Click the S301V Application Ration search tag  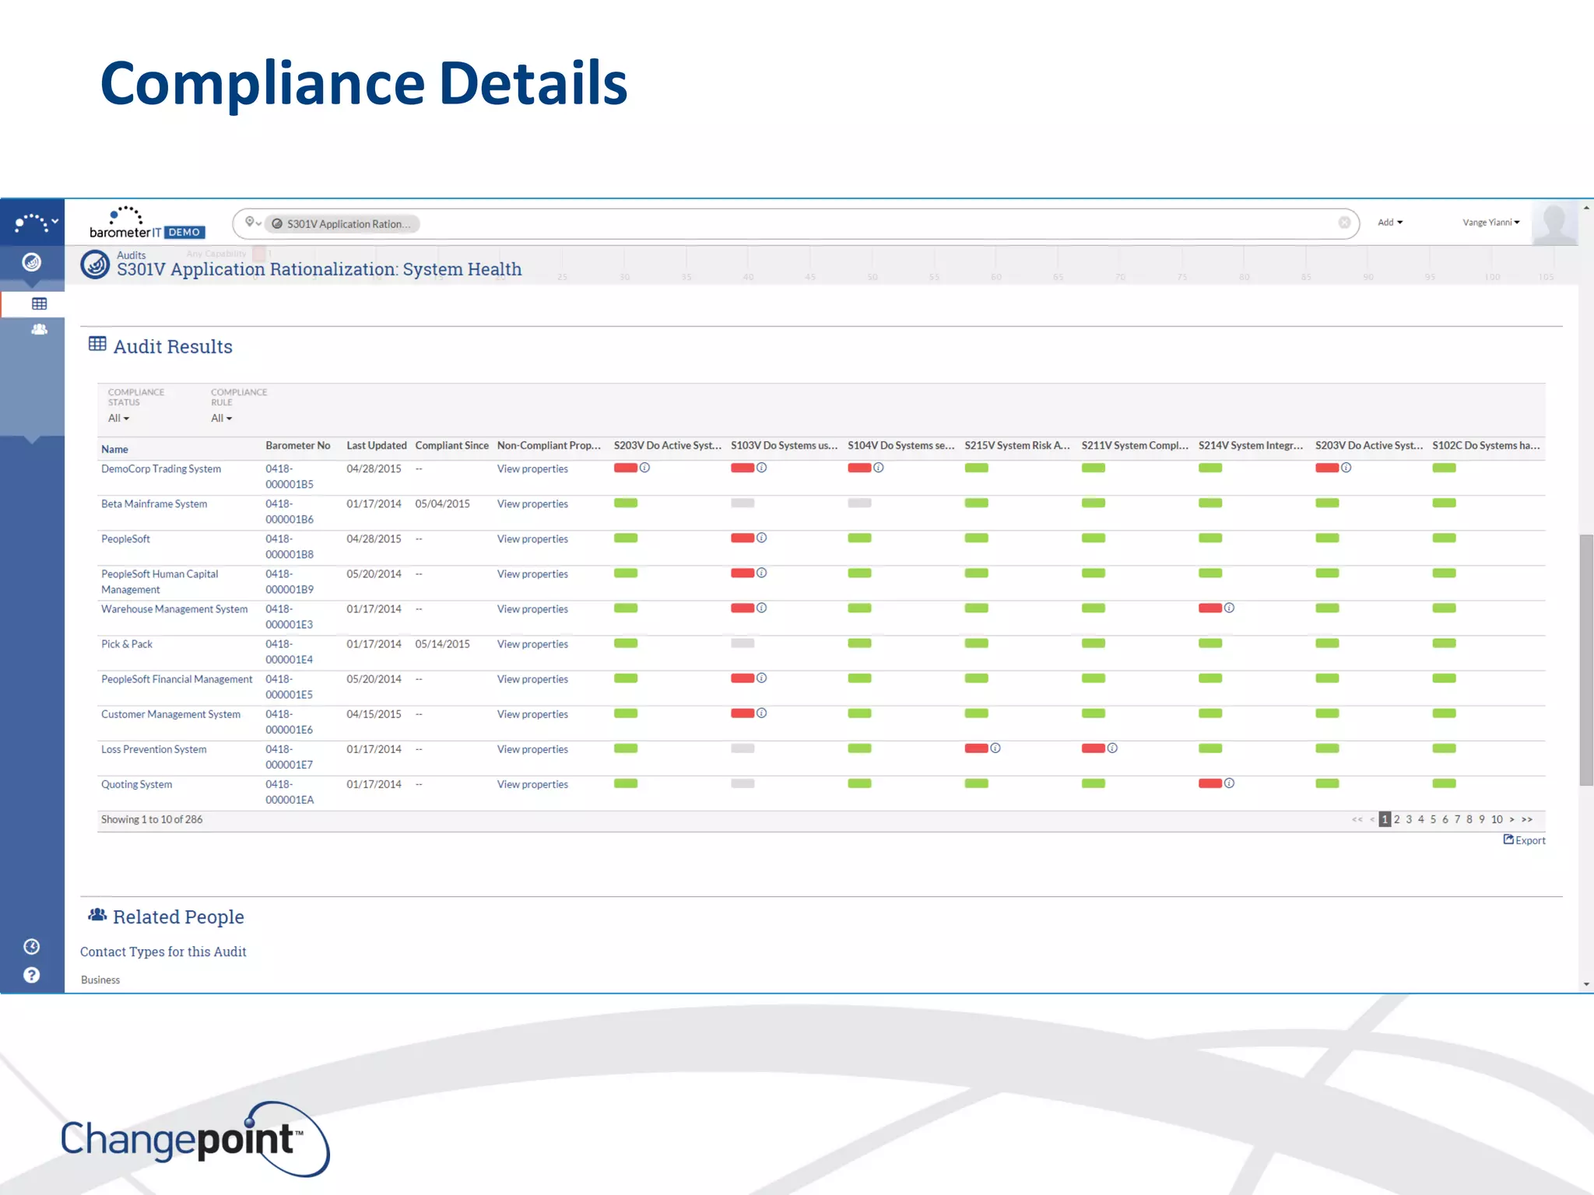(x=342, y=224)
